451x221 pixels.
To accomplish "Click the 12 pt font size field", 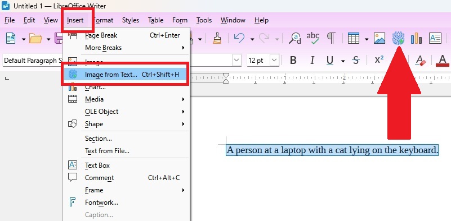I will (258, 61).
